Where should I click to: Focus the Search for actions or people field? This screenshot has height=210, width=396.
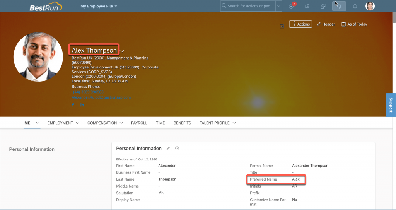click(x=248, y=6)
